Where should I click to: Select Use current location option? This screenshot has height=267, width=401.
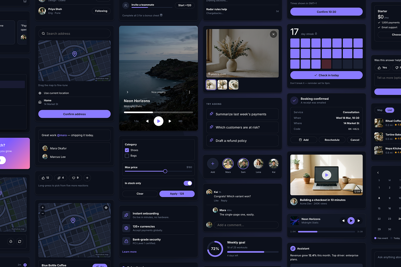pyautogui.click(x=75, y=93)
